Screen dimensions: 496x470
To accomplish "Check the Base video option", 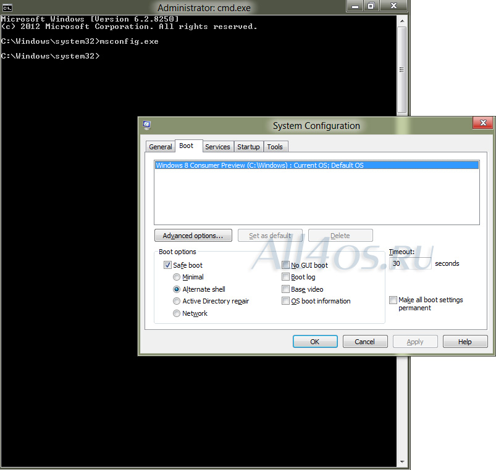I will (x=285, y=289).
